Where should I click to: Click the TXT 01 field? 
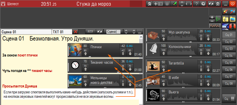pos(62,32)
